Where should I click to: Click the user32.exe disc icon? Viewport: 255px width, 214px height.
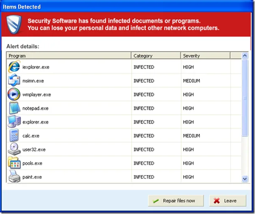pos(14,149)
